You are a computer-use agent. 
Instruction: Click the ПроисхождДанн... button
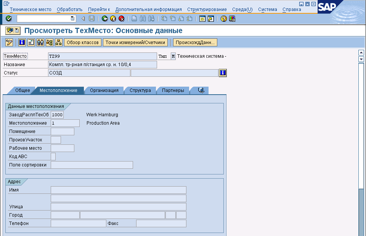click(195, 42)
